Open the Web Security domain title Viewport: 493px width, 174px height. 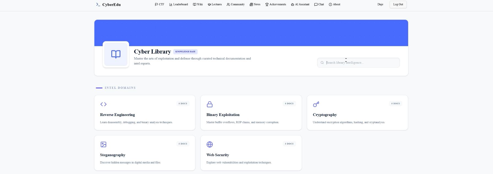(x=218, y=155)
